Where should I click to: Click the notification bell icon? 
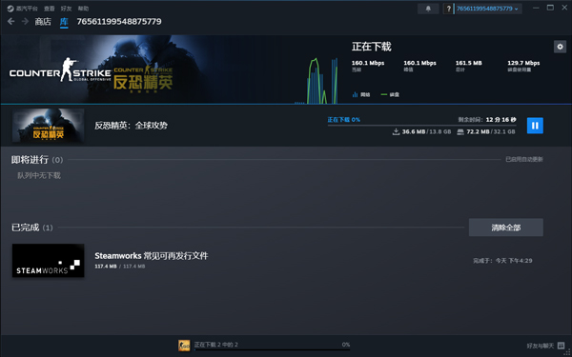pos(428,9)
